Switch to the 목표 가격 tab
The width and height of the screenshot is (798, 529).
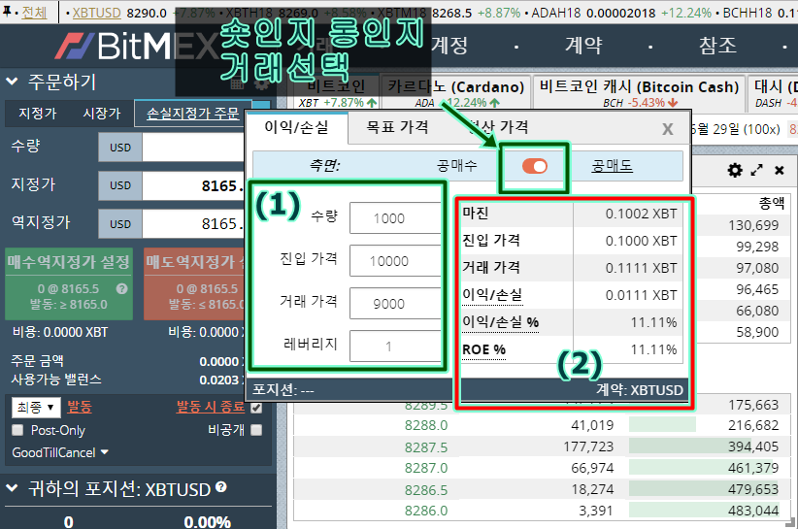pos(397,127)
